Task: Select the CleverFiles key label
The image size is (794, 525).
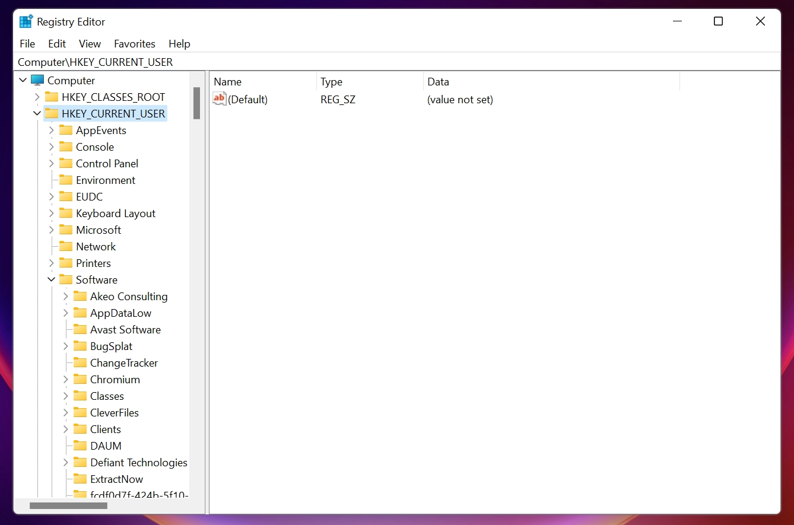Action: [115, 412]
